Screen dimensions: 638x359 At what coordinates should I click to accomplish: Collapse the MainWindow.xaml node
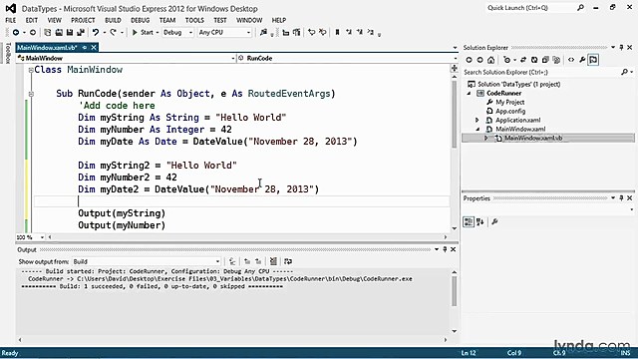478,129
